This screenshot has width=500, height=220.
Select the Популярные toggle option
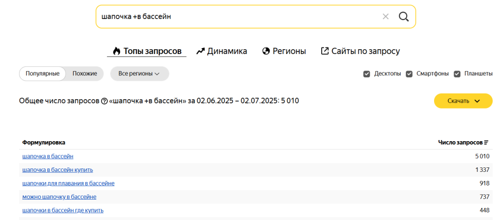pos(42,73)
